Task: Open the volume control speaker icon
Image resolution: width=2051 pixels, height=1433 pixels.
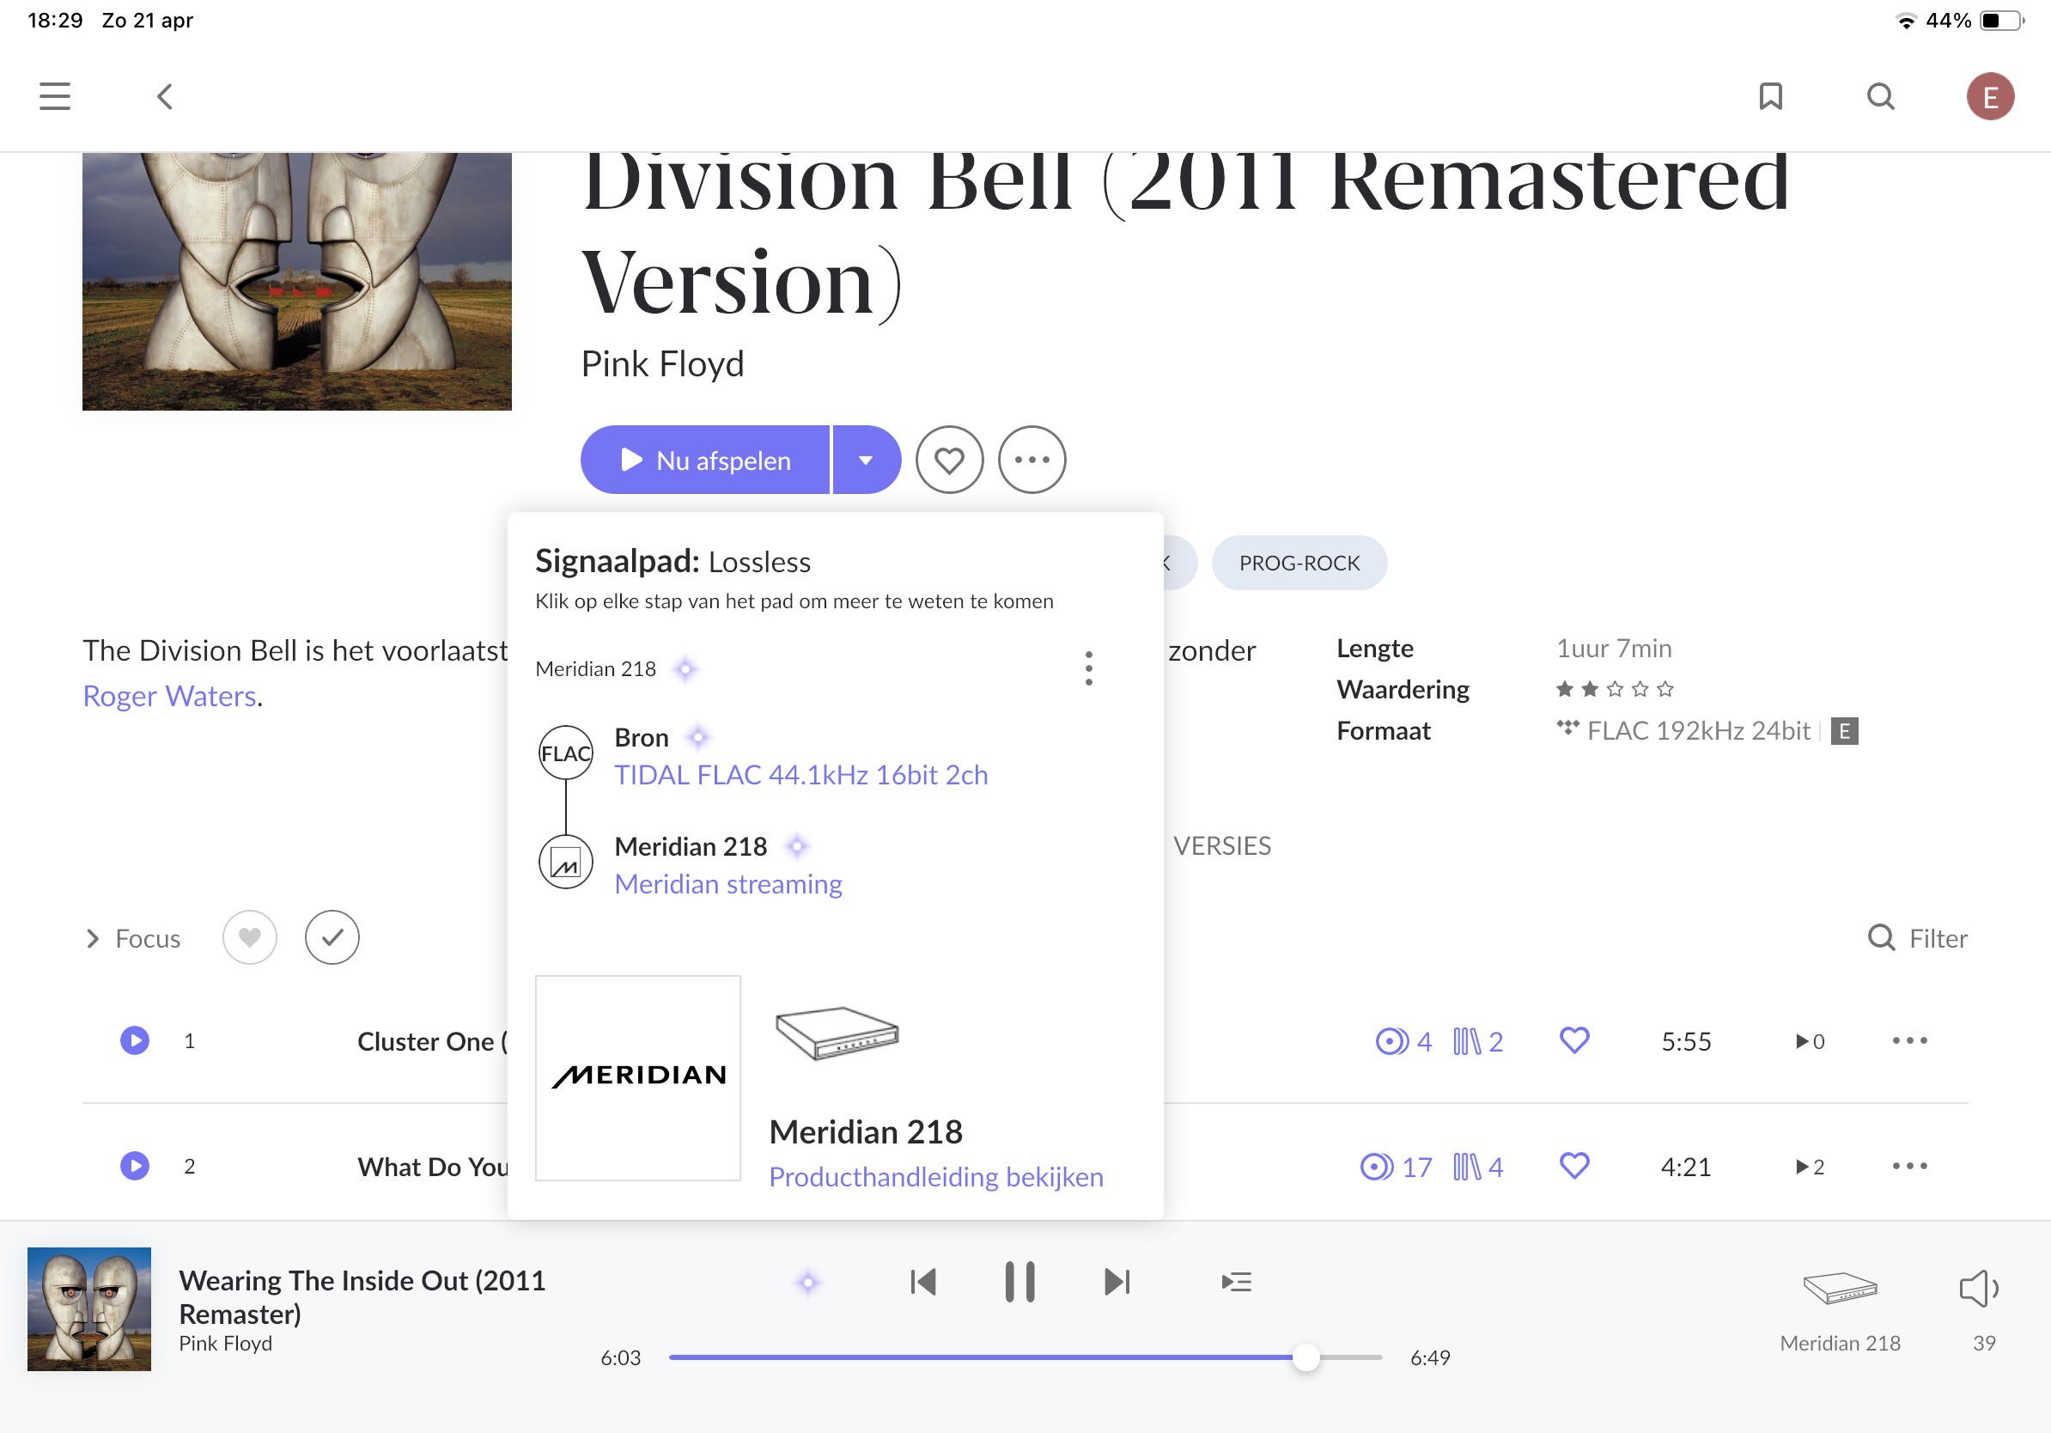Action: tap(1980, 1289)
